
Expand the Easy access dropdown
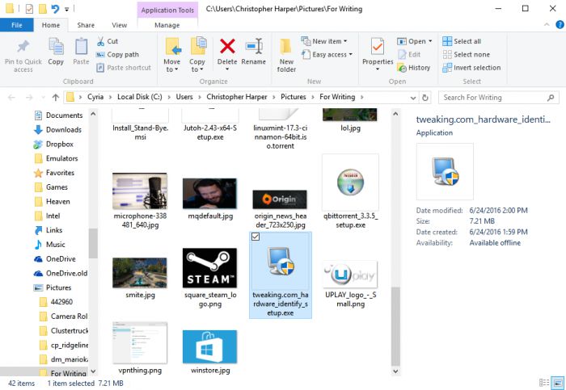[x=327, y=55]
